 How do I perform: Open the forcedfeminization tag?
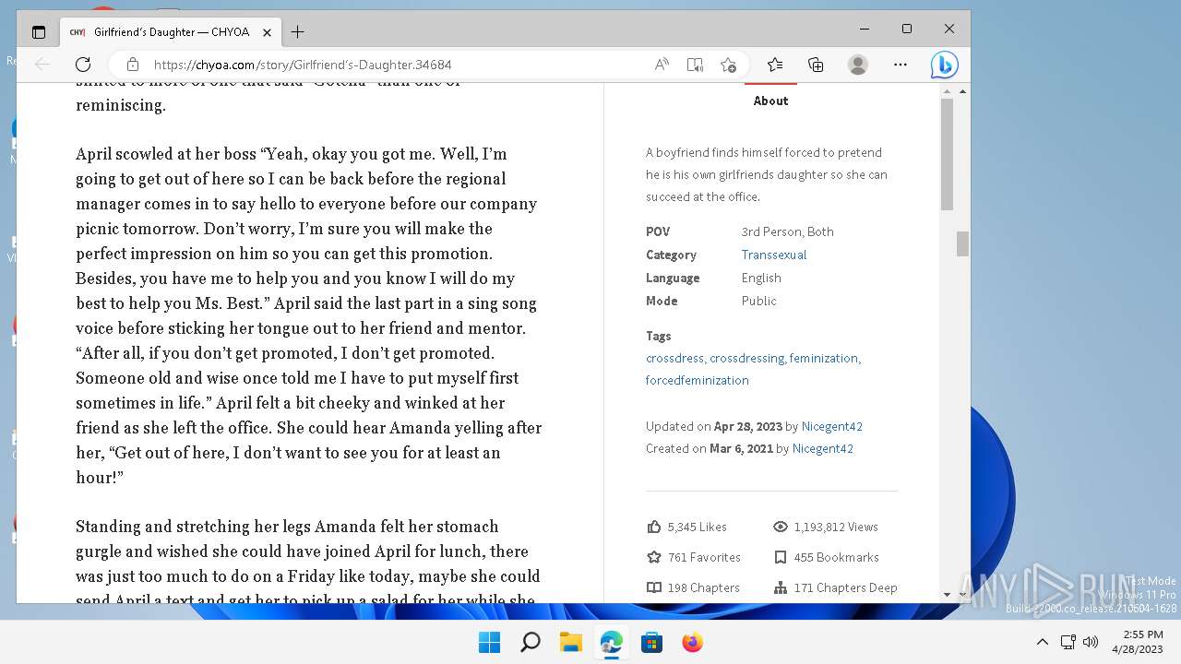[x=698, y=380]
